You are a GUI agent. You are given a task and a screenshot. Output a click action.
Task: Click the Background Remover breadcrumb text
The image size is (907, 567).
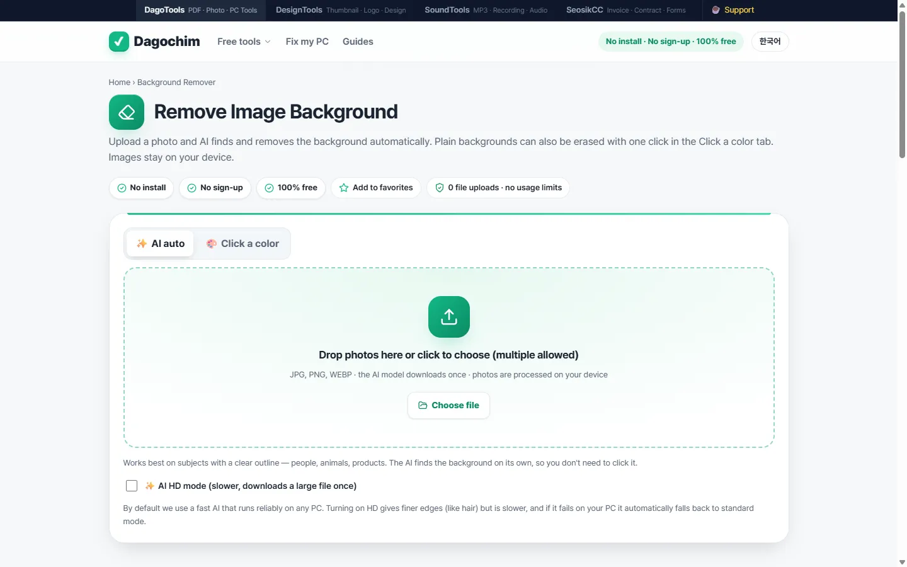tap(176, 83)
